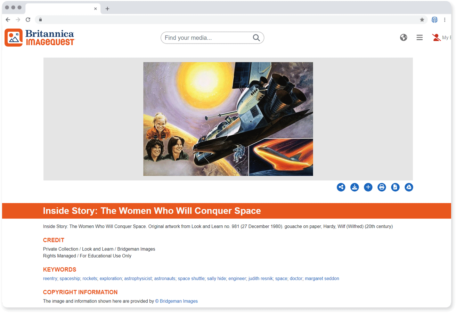Print the image using printer icon
Screen dimensions: 456x313
(382, 187)
